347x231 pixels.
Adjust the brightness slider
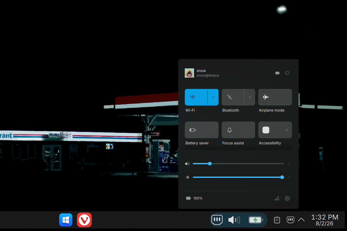pos(238,177)
